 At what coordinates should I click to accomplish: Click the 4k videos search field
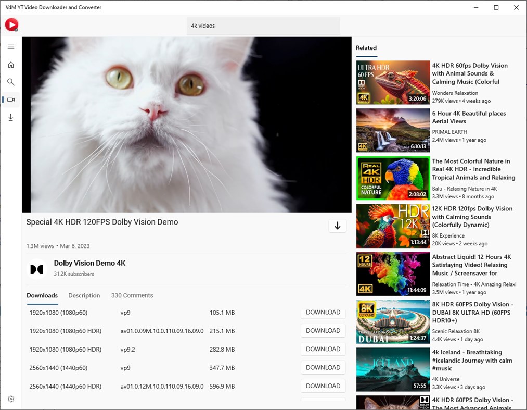point(263,26)
